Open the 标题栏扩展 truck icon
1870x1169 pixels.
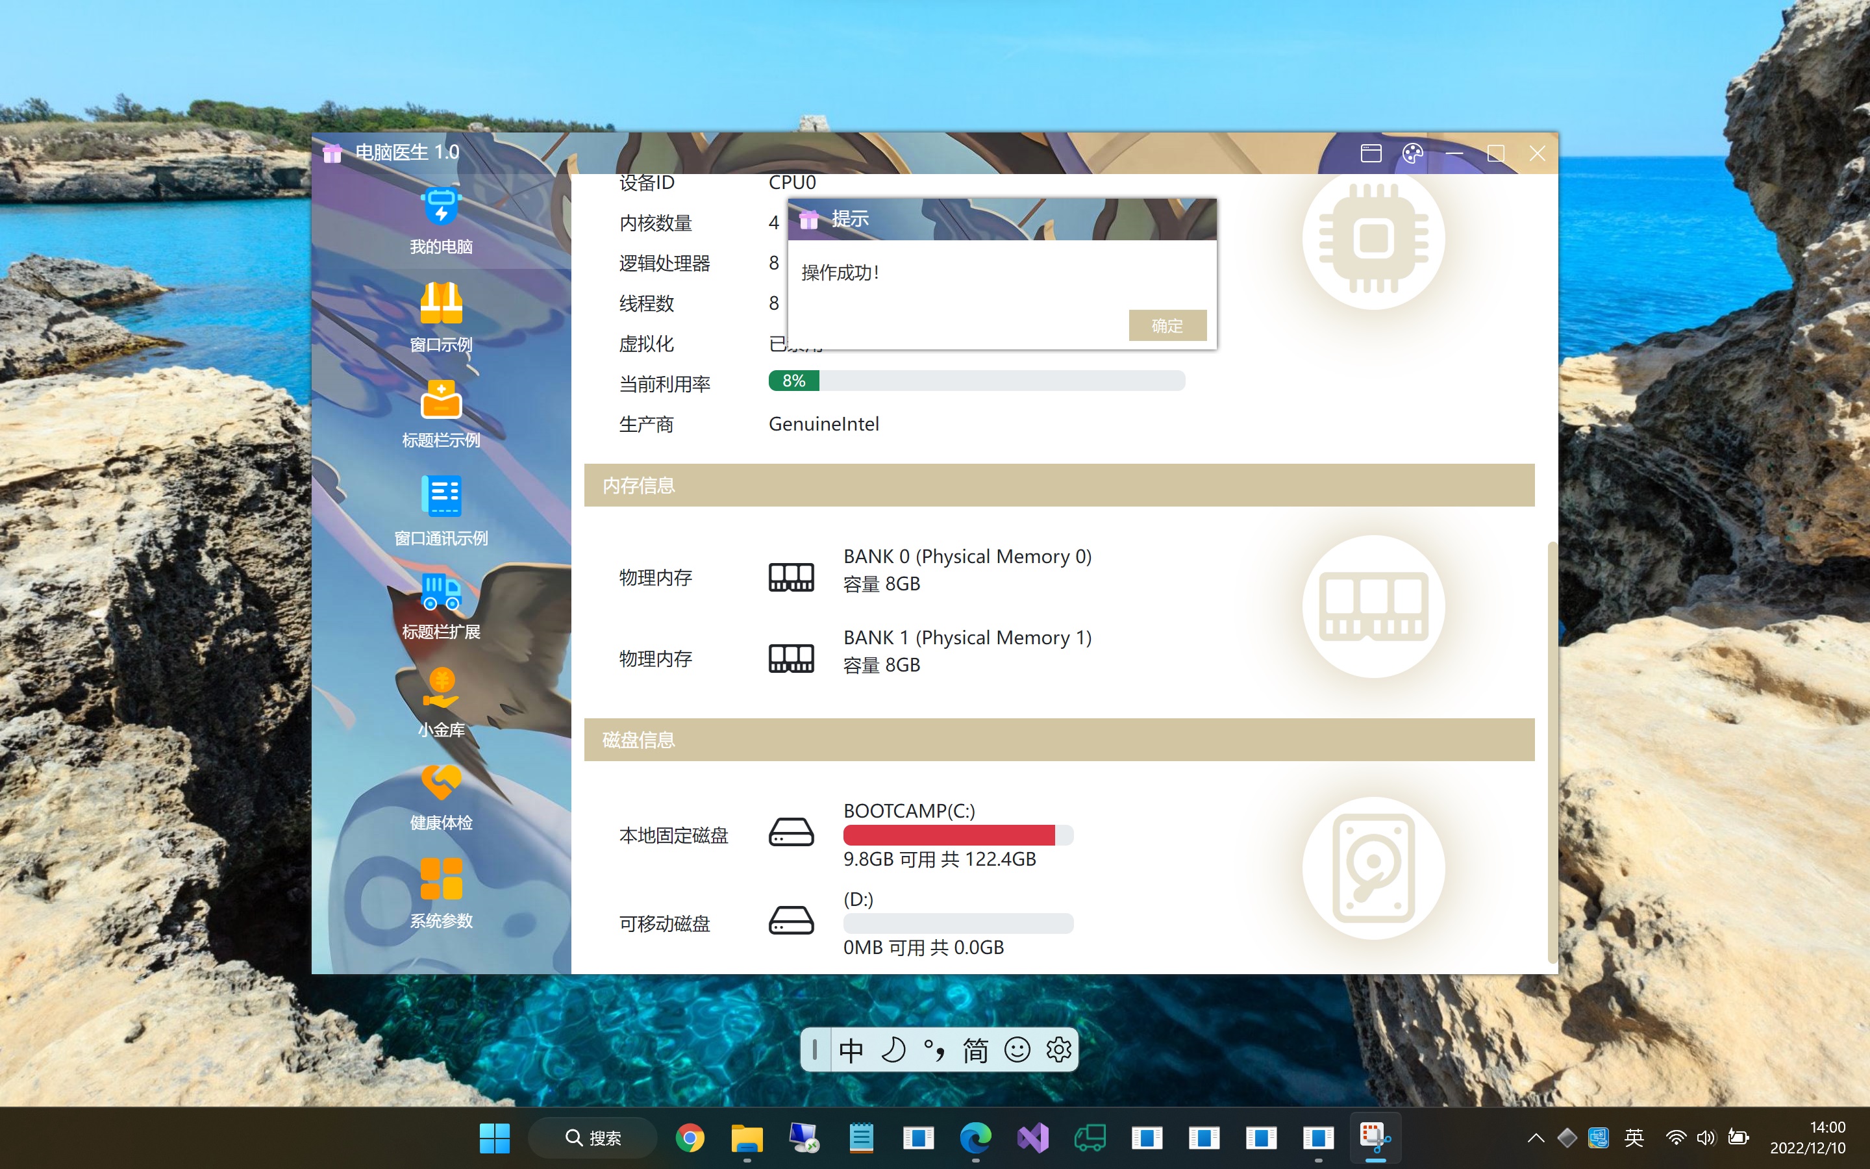coord(440,592)
